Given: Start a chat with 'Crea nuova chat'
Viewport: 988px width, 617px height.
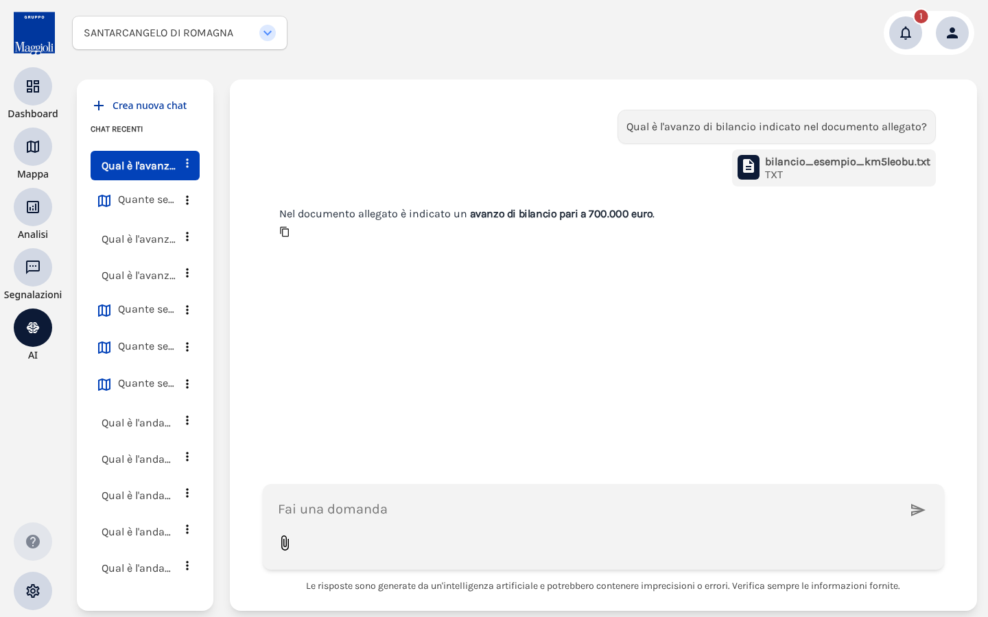Looking at the screenshot, I should (140, 106).
